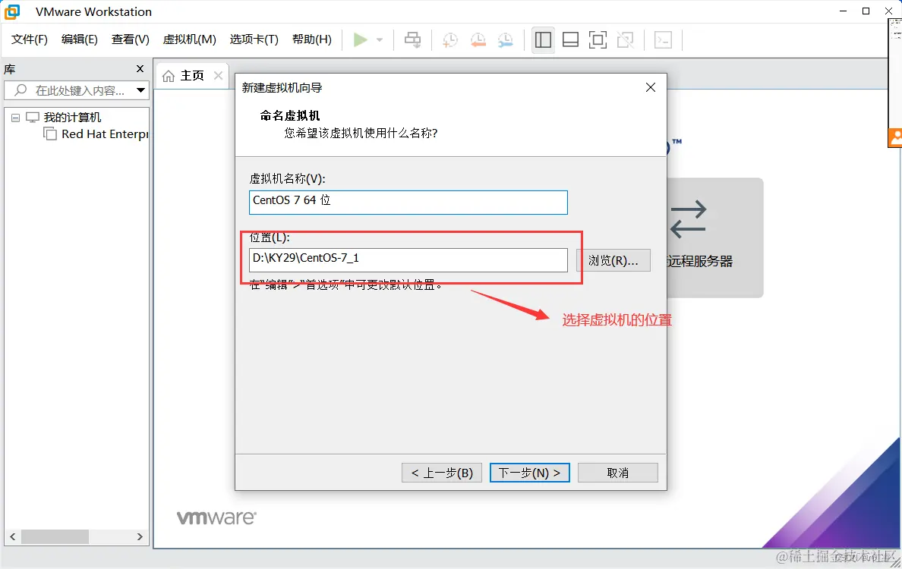Click the library scrollbar right arrow
The width and height of the screenshot is (902, 569).
pyautogui.click(x=140, y=537)
